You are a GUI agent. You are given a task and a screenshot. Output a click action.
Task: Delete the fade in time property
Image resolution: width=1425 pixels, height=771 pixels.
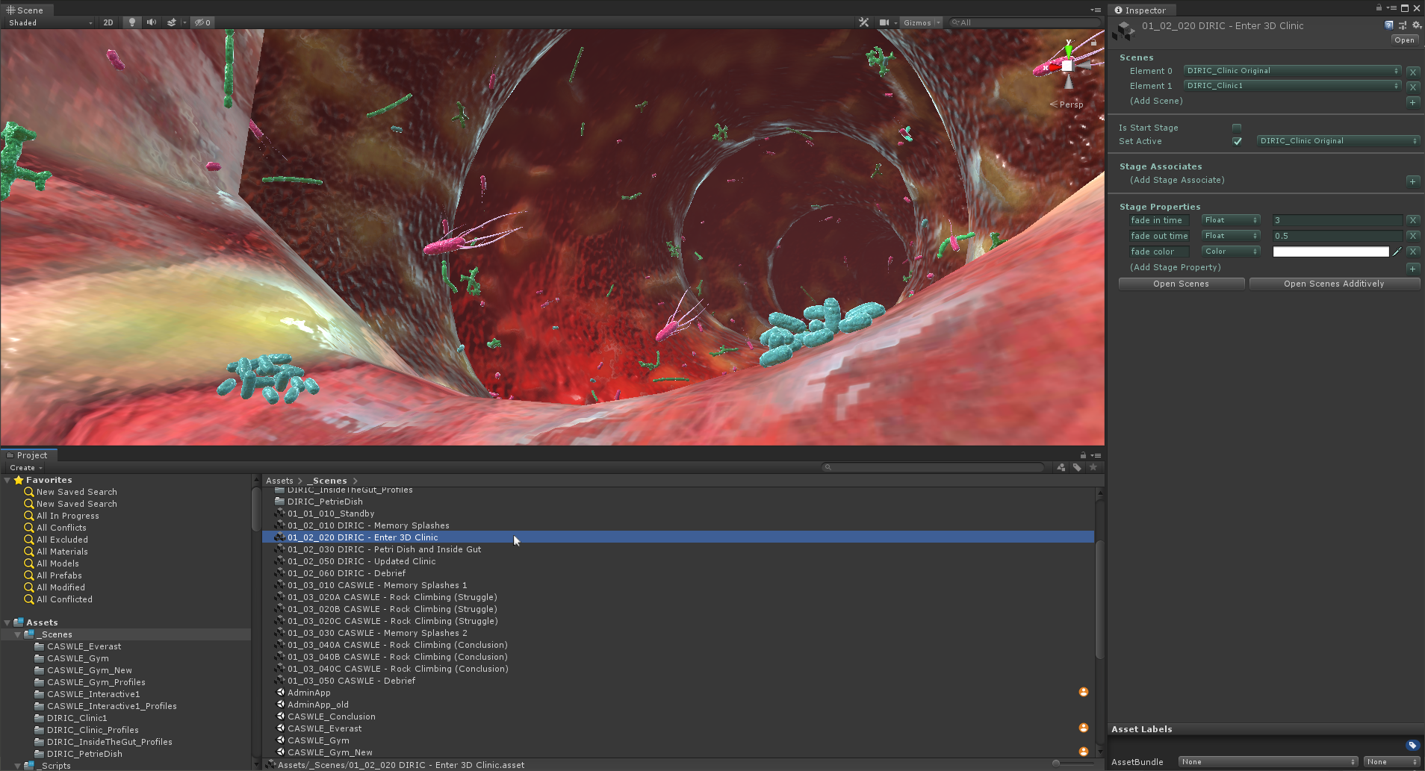1413,220
